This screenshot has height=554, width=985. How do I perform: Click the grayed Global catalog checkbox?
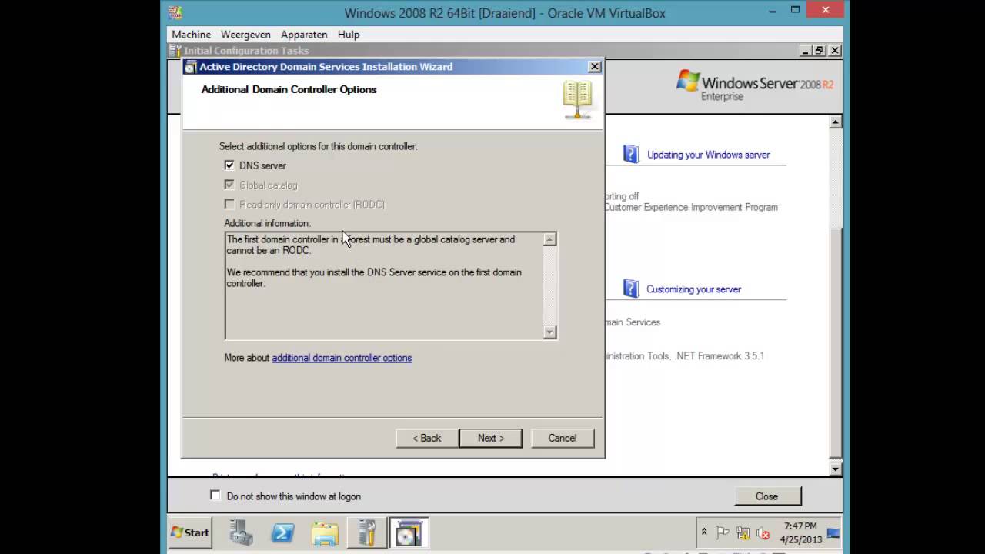click(229, 185)
